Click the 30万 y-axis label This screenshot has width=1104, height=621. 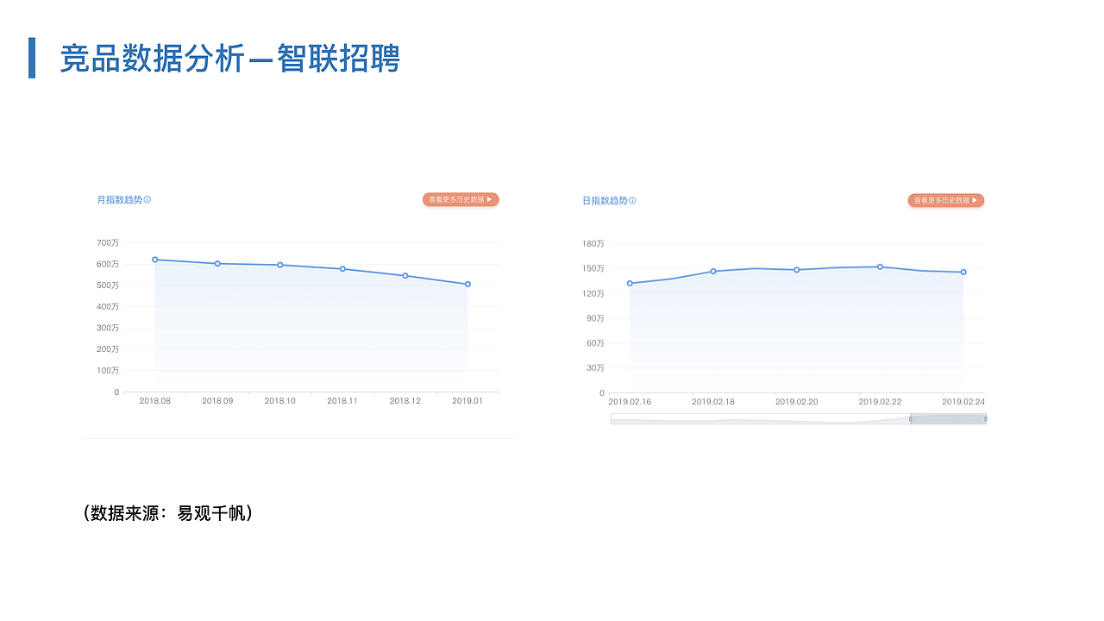(595, 368)
